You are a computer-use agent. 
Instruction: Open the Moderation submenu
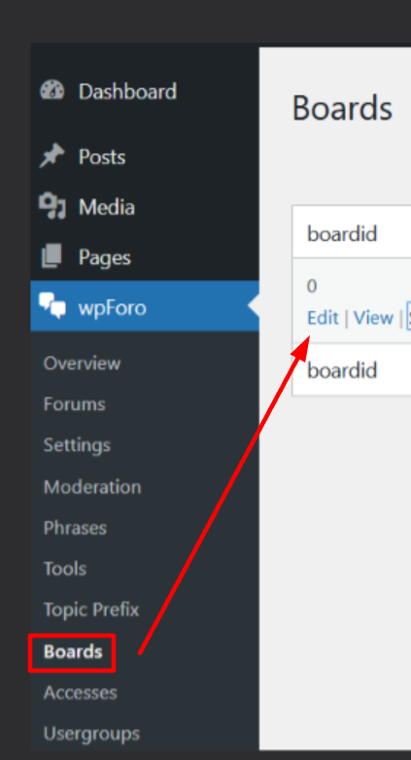[92, 486]
